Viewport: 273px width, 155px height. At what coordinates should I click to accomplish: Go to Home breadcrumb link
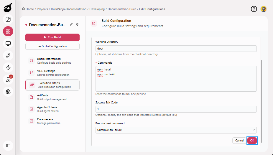click(x=30, y=9)
